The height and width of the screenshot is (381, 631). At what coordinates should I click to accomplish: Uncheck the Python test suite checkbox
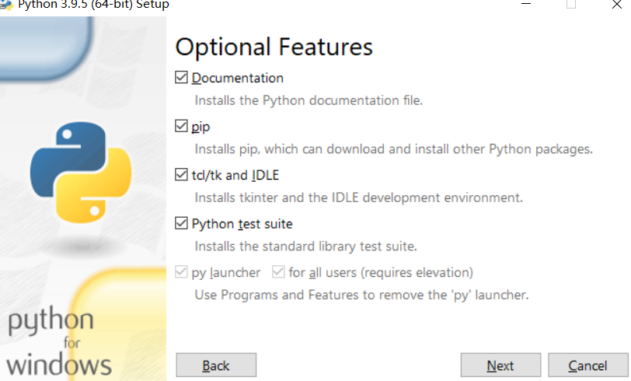click(x=182, y=224)
